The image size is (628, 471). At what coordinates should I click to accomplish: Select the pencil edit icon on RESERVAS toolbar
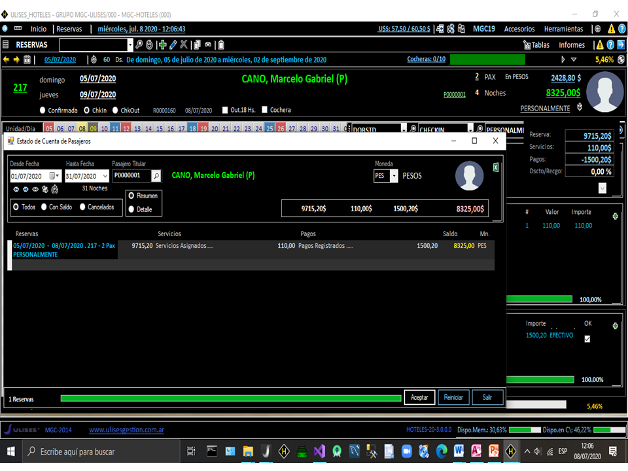pos(173,44)
